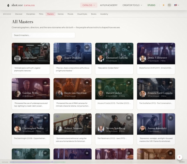This screenshot has width=187, height=164.
Task: Click 'The Godfather (1972)' film text
Action: coord(148,103)
